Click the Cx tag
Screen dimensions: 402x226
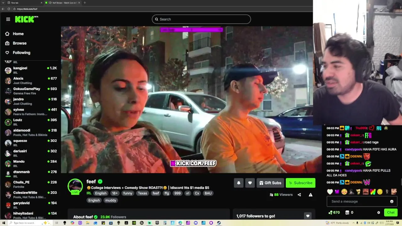click(197, 193)
